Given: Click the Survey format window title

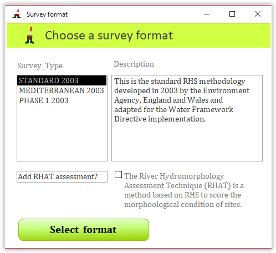Looking at the screenshot, I should tap(47, 14).
